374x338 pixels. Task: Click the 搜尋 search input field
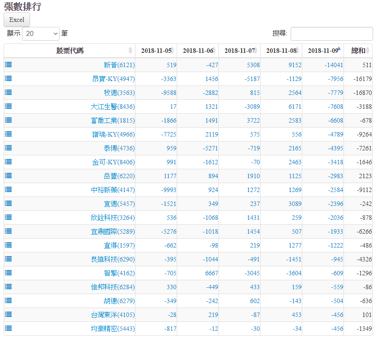click(331, 34)
